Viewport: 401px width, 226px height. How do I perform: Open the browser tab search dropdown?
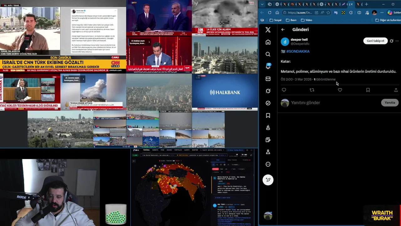pyautogui.click(x=262, y=4)
